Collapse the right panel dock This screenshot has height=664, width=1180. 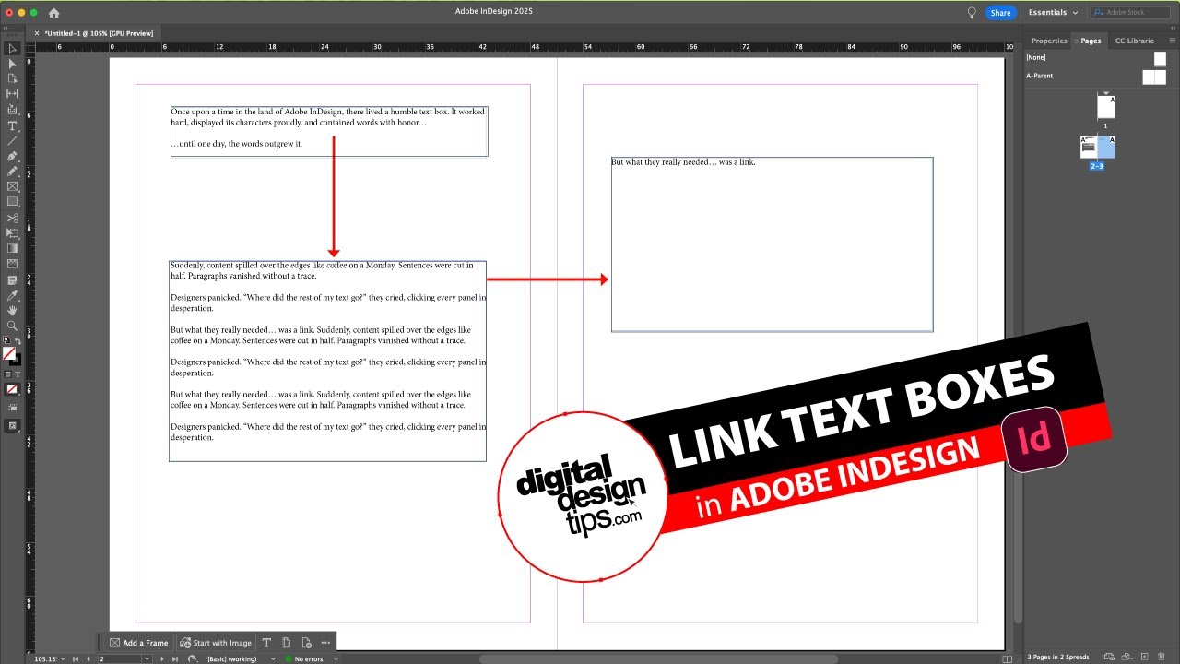click(1171, 29)
